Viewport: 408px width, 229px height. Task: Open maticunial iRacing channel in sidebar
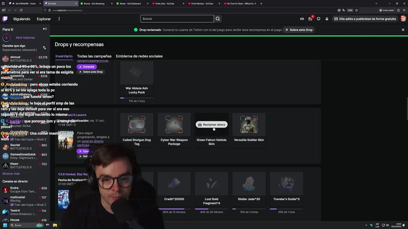pyautogui.click(x=25, y=201)
